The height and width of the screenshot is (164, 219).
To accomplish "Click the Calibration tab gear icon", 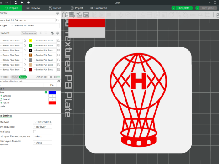I will pos(92,8).
